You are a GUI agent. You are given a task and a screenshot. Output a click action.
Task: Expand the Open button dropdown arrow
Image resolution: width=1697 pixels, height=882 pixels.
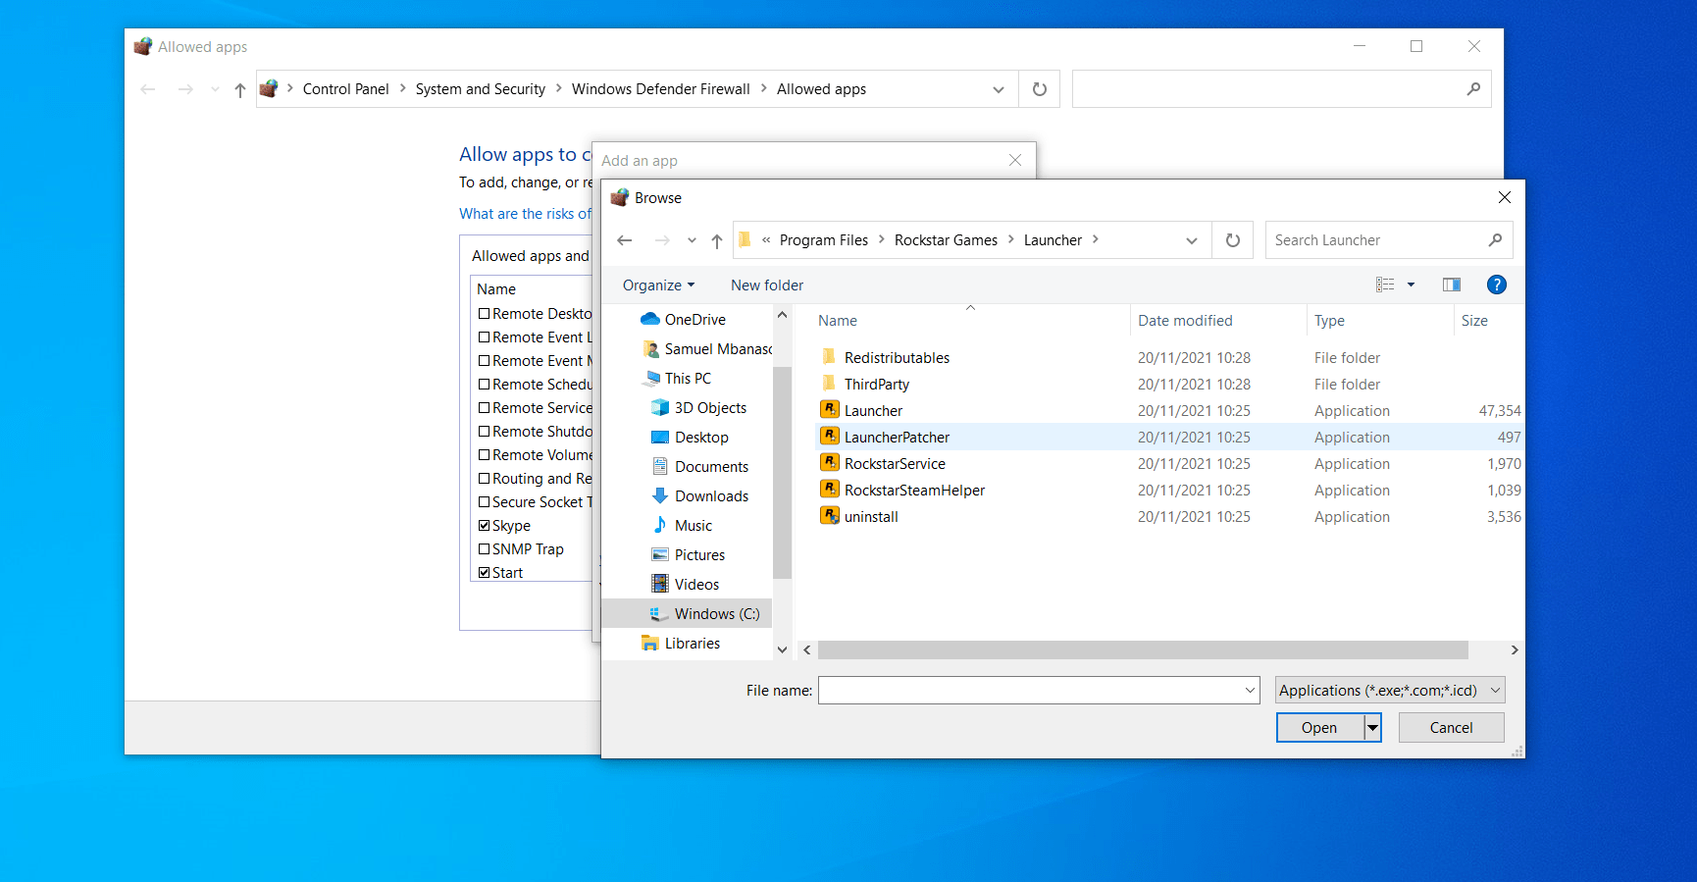coord(1373,728)
